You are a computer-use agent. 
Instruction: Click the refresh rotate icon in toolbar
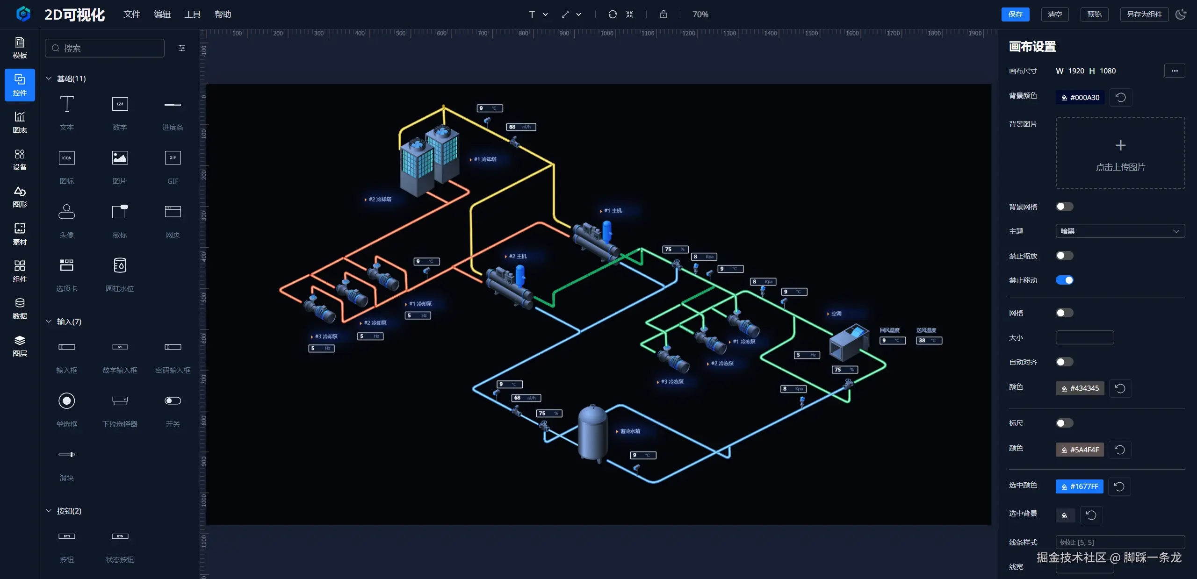(x=612, y=14)
